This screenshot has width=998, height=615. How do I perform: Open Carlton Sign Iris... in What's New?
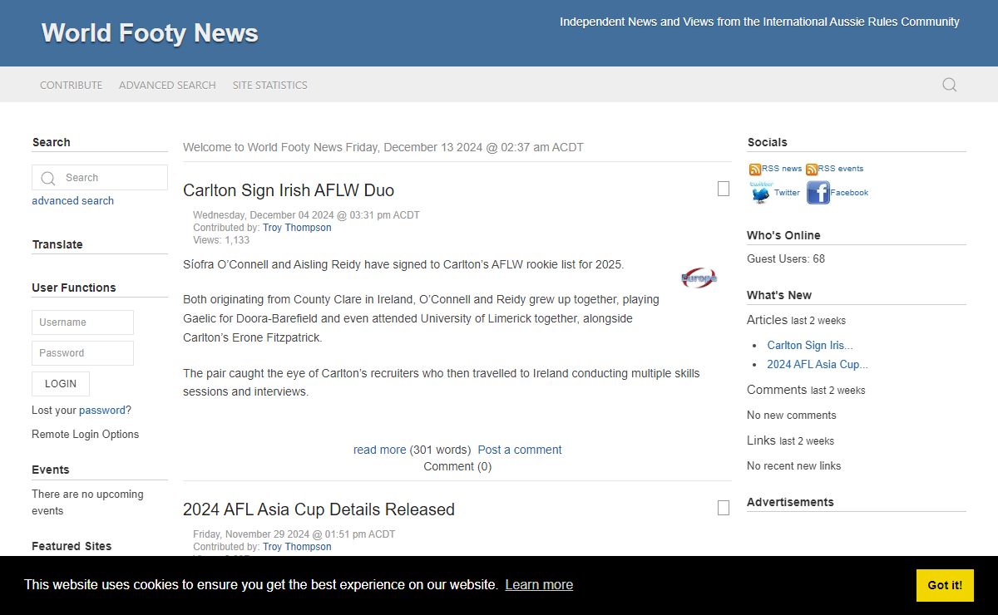810,345
